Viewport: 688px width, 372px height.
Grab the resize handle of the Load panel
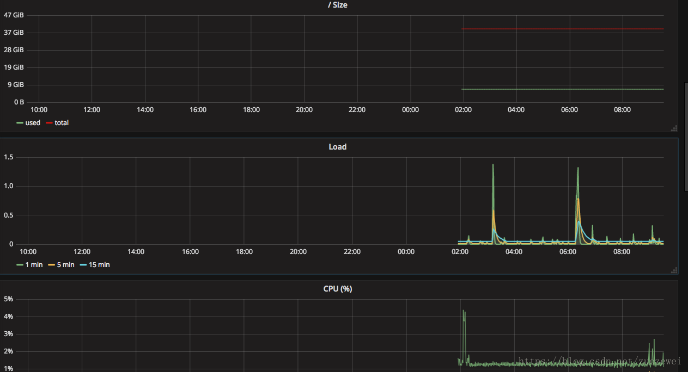click(674, 270)
